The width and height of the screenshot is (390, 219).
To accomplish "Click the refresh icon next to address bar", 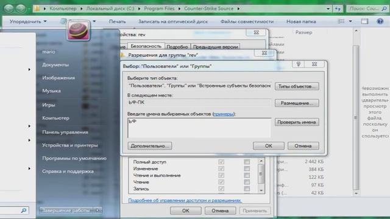I will coord(338,9).
